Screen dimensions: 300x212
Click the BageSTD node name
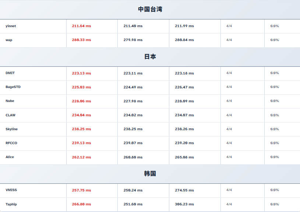pos(13,87)
